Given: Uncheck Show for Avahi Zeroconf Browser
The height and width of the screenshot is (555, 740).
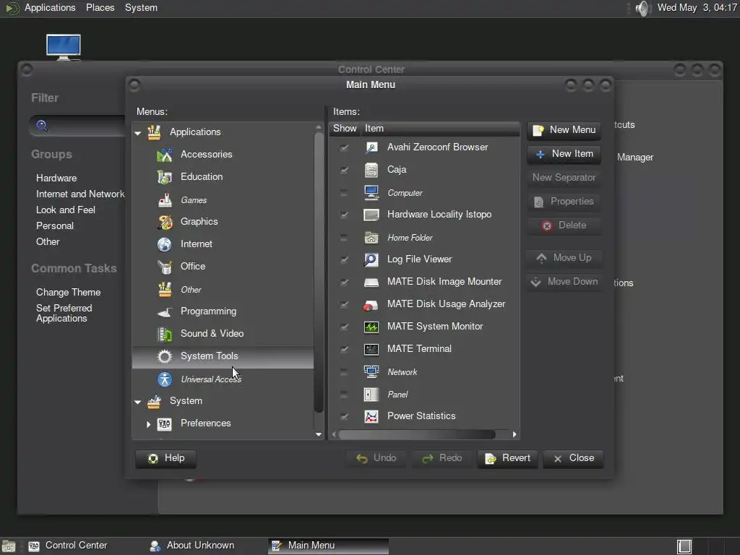Looking at the screenshot, I should pyautogui.click(x=344, y=147).
